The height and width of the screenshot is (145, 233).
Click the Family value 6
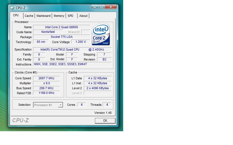click(x=39, y=54)
